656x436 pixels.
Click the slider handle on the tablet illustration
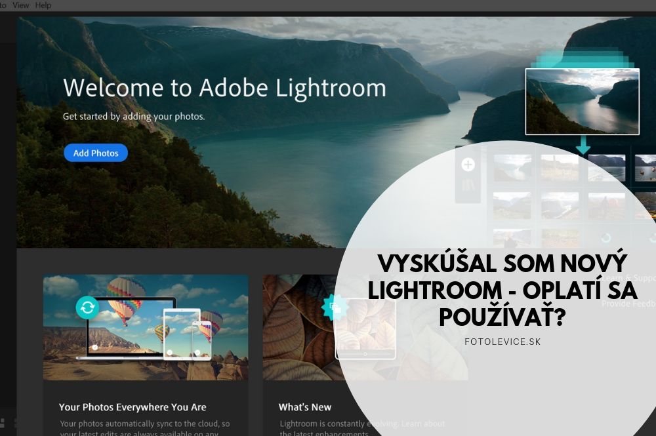(x=365, y=354)
